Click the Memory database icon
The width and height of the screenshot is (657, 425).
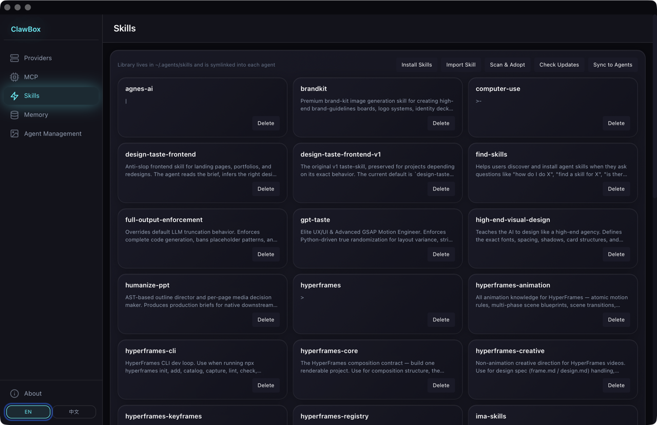[x=14, y=115]
